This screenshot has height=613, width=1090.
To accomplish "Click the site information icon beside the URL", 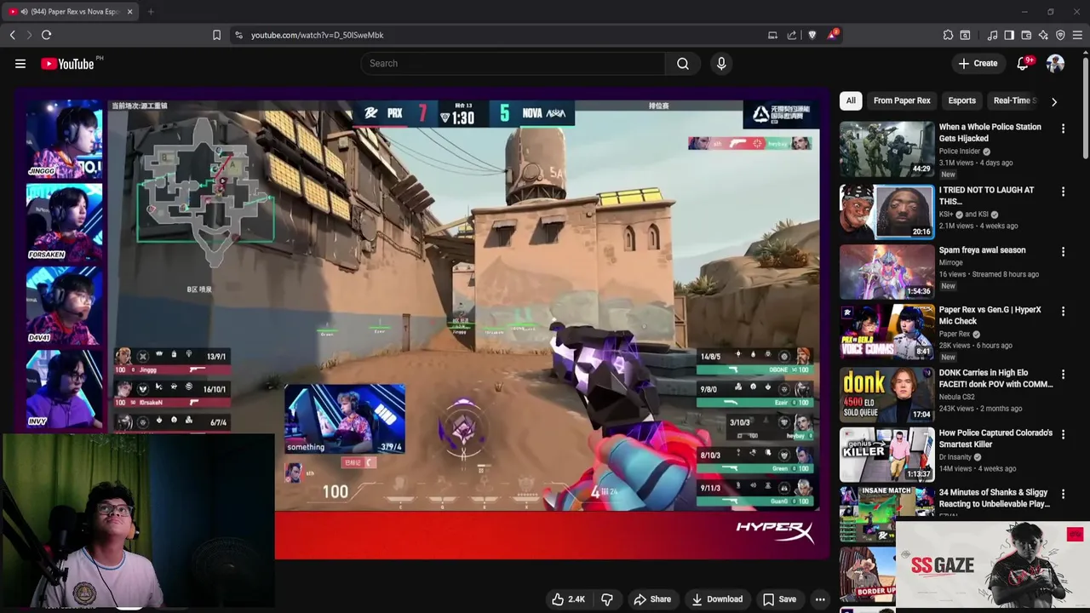I will pyautogui.click(x=238, y=35).
